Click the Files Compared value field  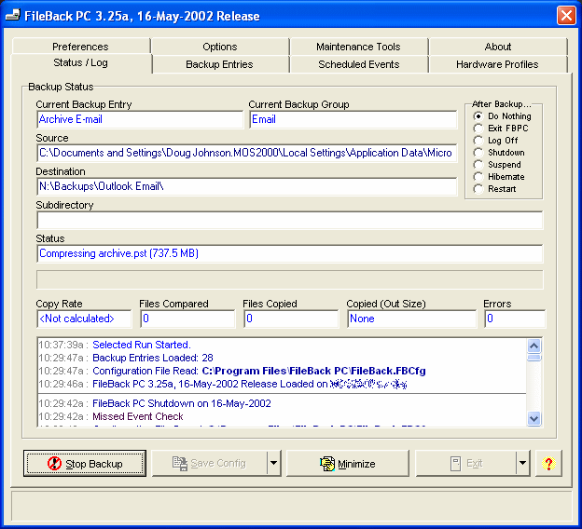(187, 319)
